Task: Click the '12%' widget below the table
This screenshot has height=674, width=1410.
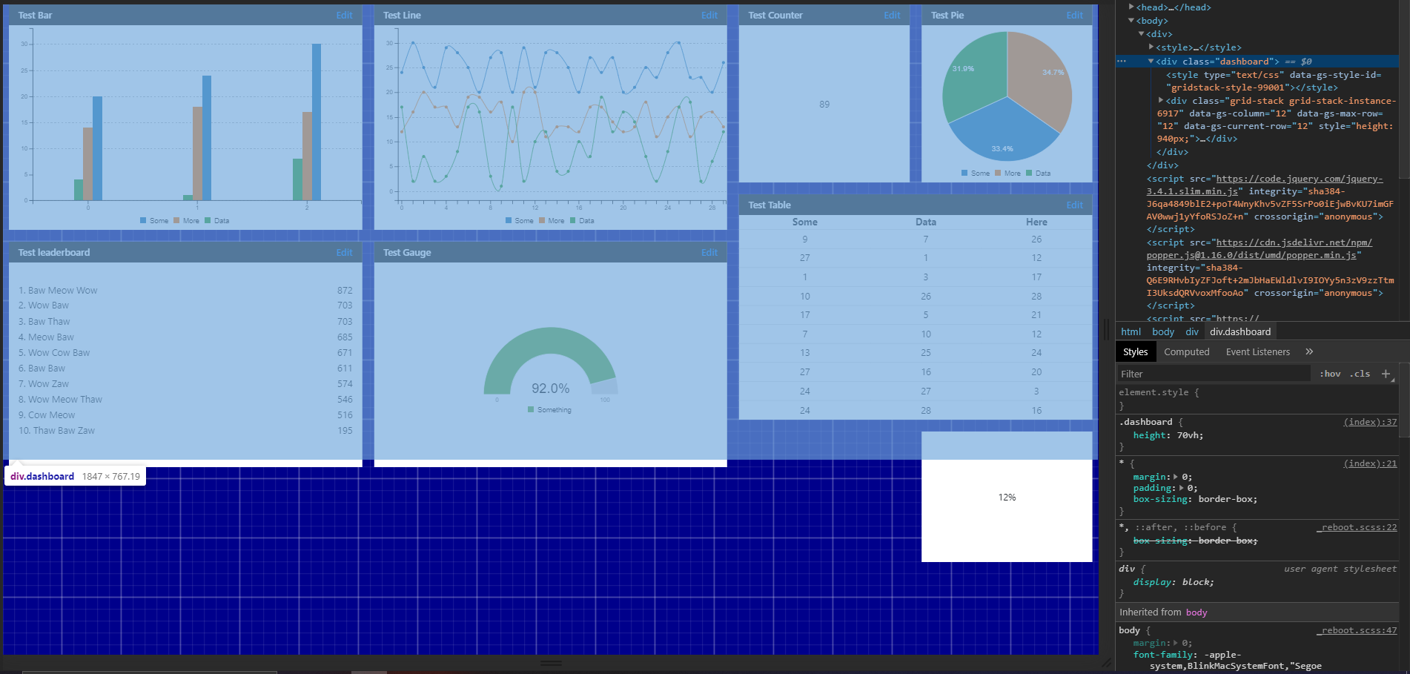Action: pos(1007,497)
